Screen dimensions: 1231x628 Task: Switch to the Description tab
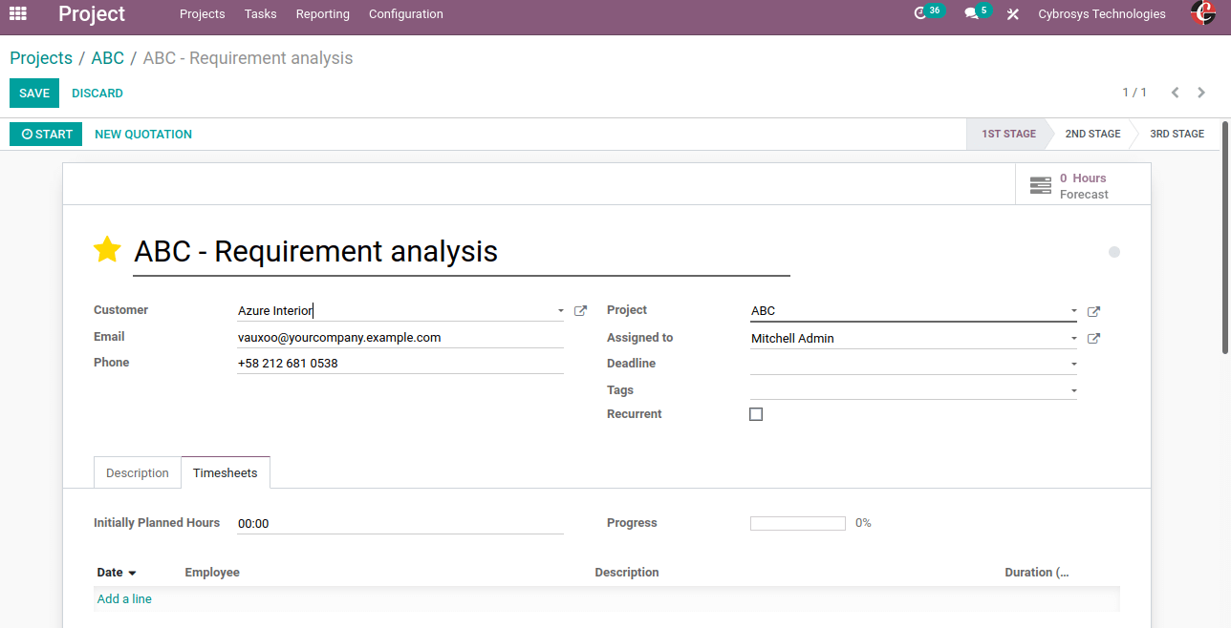click(x=137, y=473)
